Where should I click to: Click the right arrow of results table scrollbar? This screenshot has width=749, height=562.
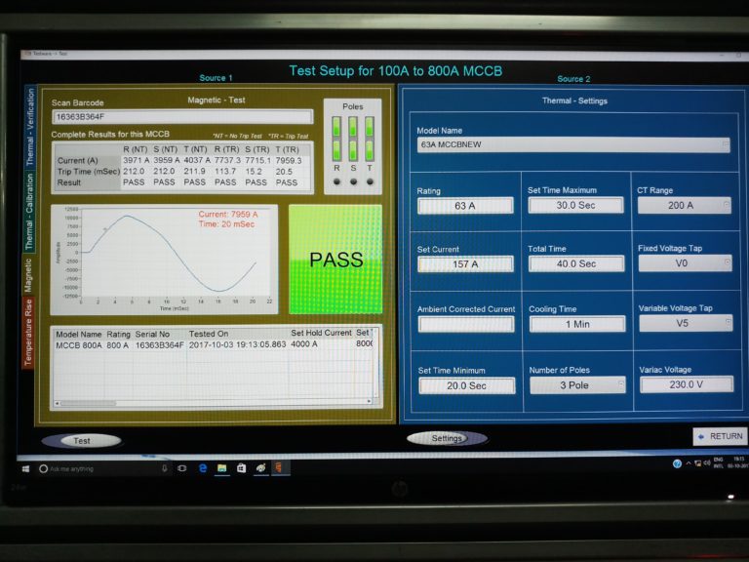(369, 401)
